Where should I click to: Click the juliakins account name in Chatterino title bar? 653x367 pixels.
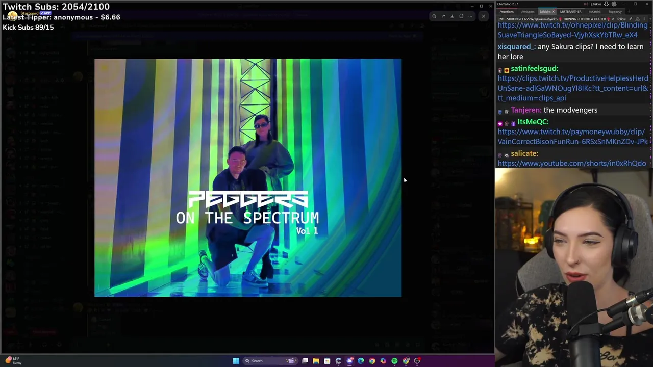pyautogui.click(x=596, y=4)
